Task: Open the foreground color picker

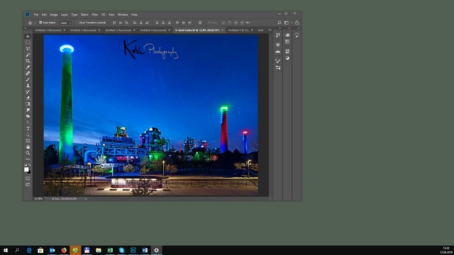Action: click(x=27, y=170)
